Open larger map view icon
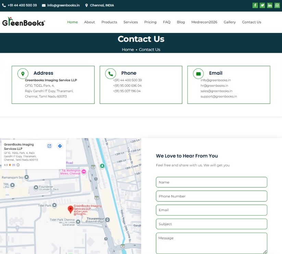282x254 pixels. coord(49,146)
